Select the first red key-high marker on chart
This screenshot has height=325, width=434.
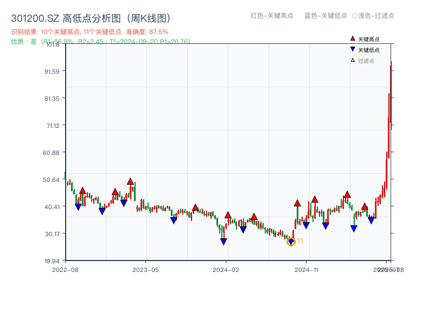[x=82, y=191]
